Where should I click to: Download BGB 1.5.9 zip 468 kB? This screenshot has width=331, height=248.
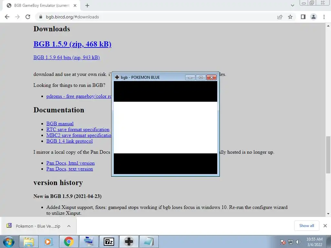click(x=72, y=44)
